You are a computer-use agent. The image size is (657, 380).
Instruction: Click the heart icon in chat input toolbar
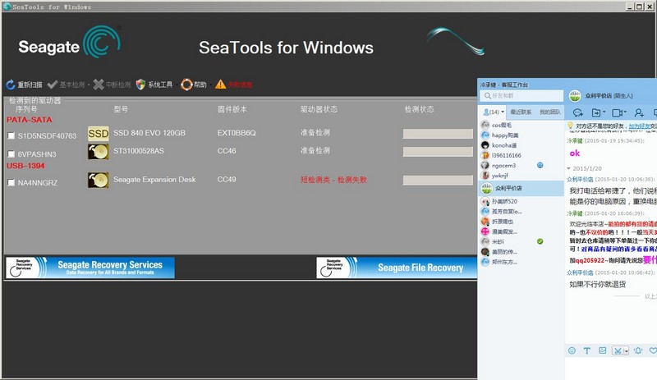[x=653, y=350]
